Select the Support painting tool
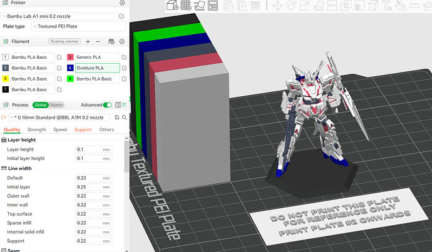 tap(359, 5)
